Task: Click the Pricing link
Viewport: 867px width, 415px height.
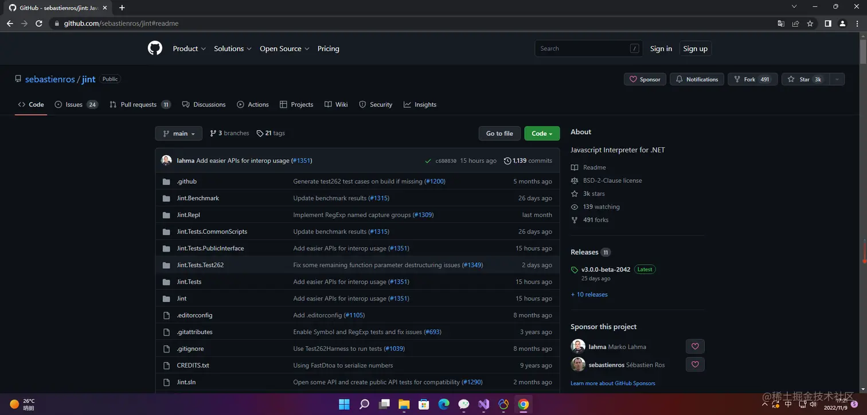Action: [329, 49]
